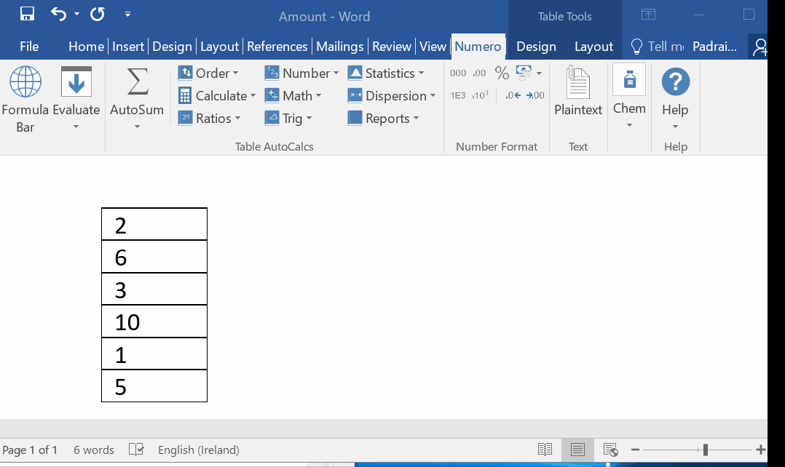Click the Undo arrow
785x467 pixels.
click(59, 14)
